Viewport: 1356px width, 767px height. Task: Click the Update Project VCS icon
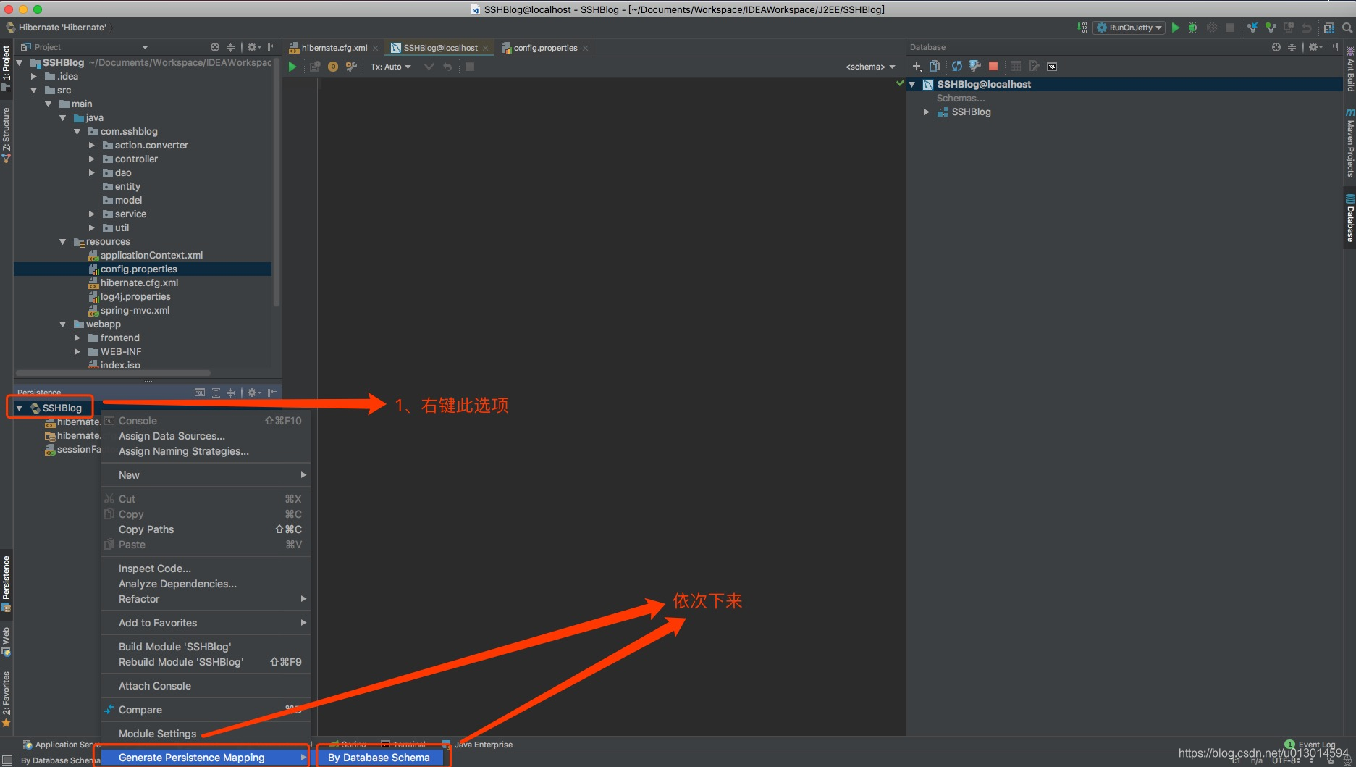click(1252, 28)
